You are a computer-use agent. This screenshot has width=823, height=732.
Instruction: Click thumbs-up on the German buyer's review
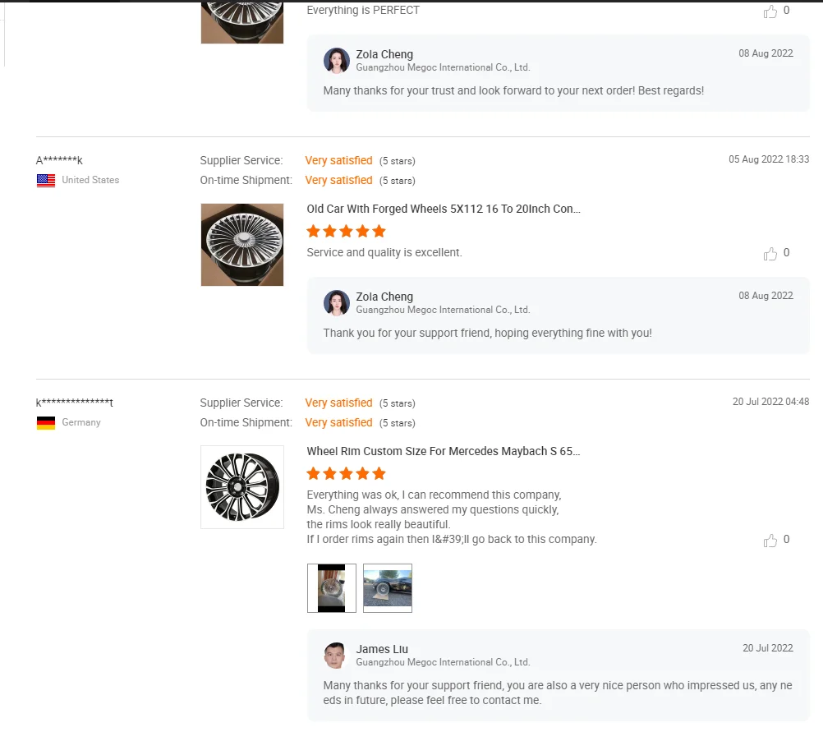tap(770, 541)
